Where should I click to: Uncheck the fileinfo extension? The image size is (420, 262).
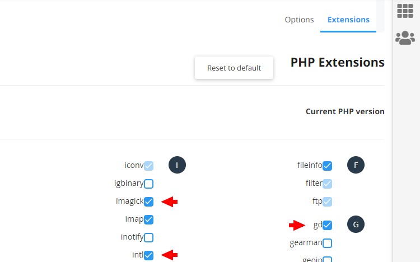(x=328, y=166)
